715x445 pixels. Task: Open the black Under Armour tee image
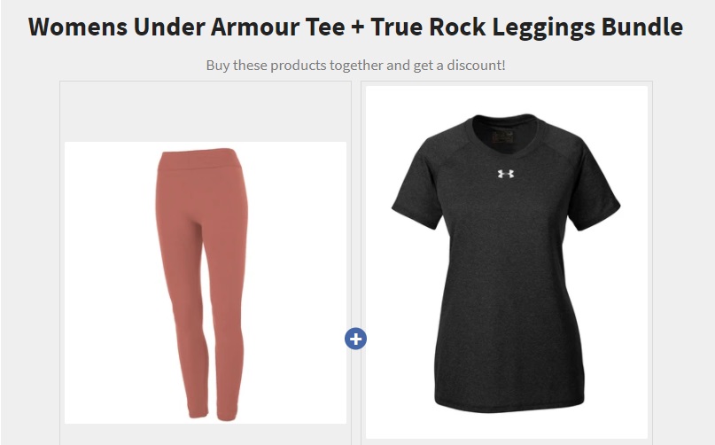(x=507, y=262)
